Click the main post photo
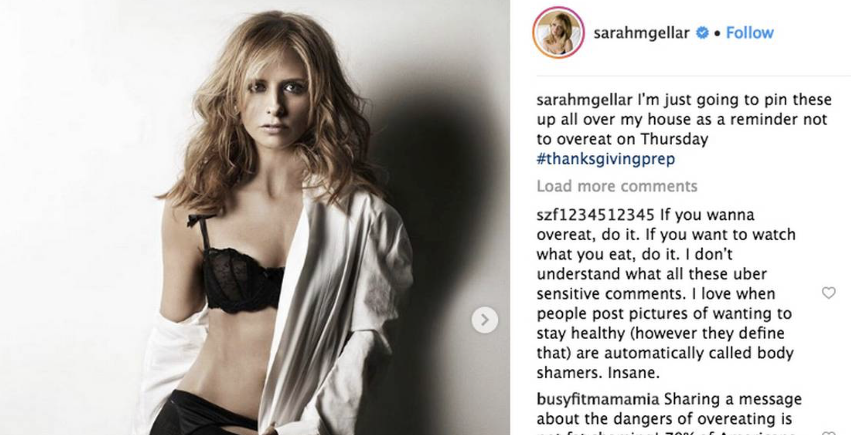Viewport: 851px width, 435px height. pos(255,217)
